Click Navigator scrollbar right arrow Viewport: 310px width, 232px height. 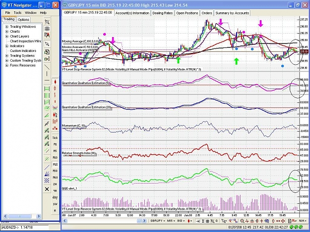click(x=39, y=216)
